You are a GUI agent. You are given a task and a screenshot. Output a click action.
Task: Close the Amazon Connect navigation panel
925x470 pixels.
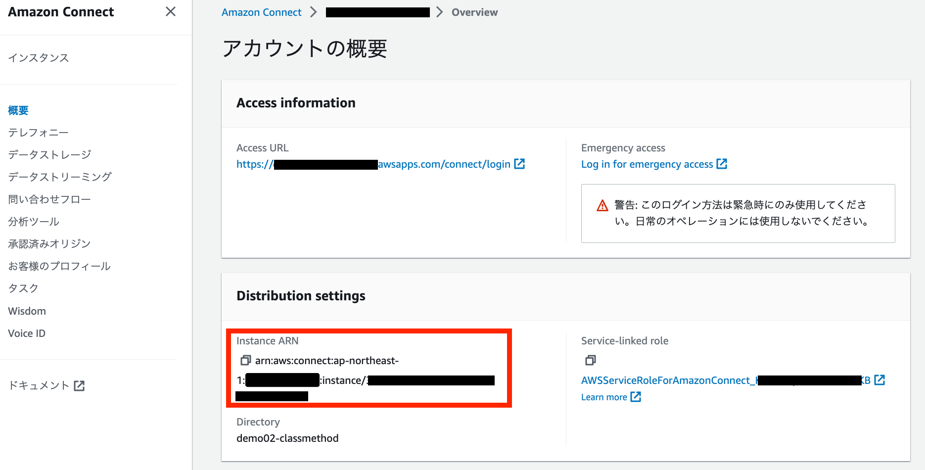click(170, 11)
